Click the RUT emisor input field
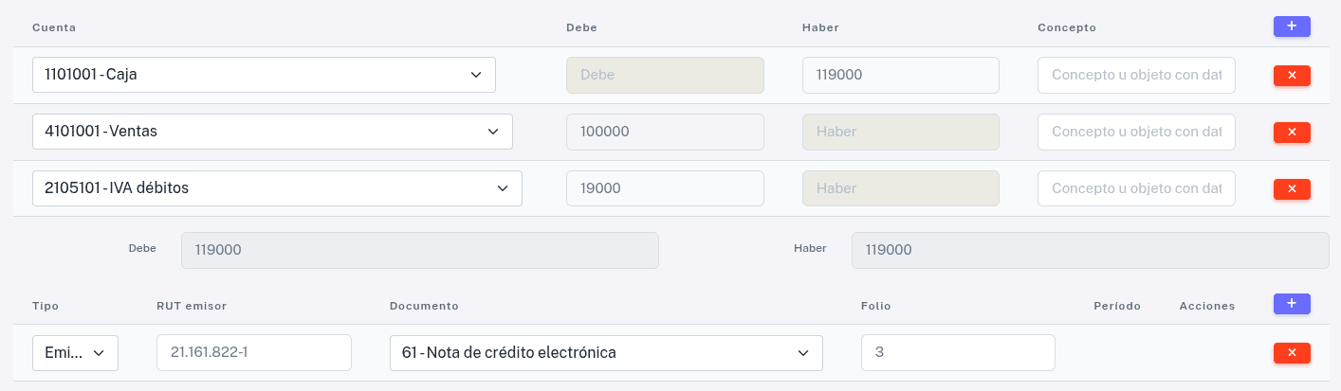 coord(253,353)
